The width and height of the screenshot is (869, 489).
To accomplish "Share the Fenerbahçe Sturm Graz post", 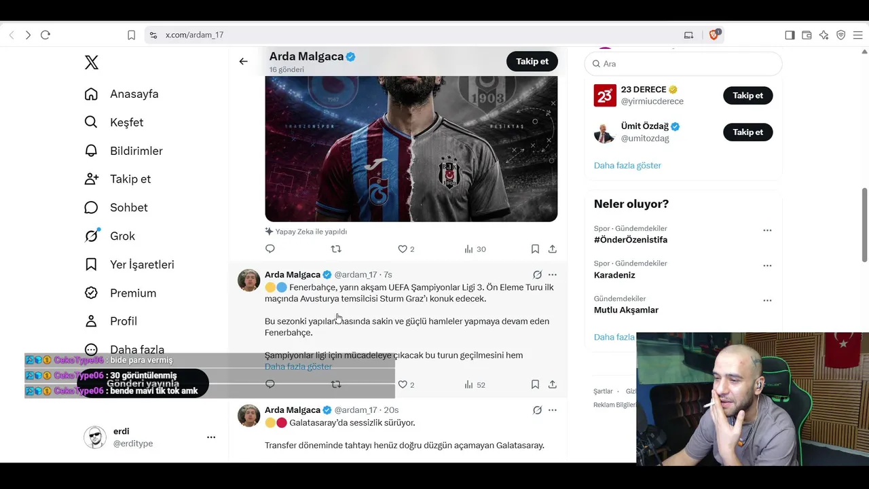I will 553,384.
